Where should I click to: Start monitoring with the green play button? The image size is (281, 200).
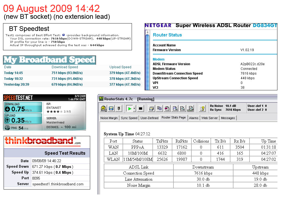[129, 108]
